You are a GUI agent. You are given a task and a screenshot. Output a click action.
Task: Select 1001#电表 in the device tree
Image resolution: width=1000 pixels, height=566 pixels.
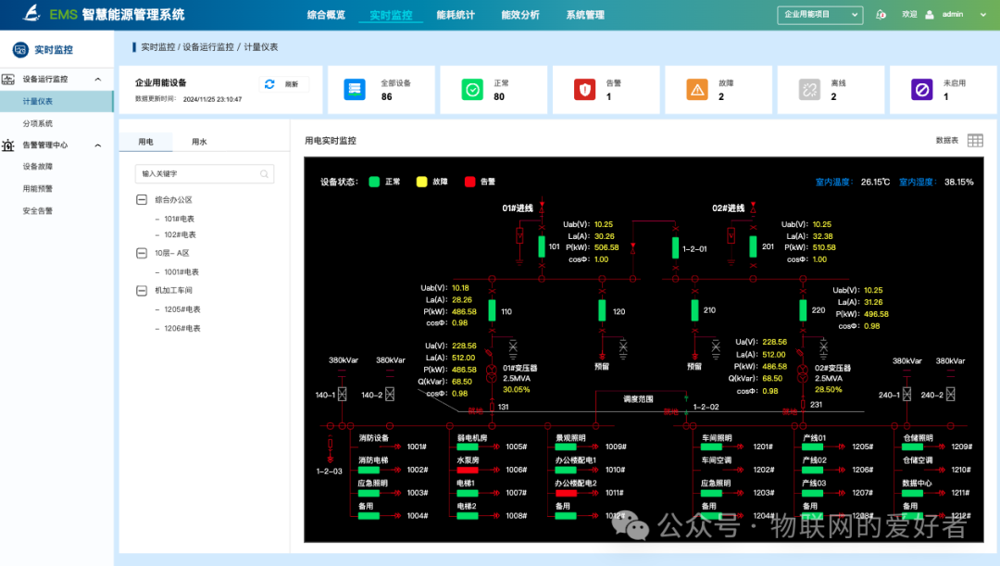pos(182,271)
